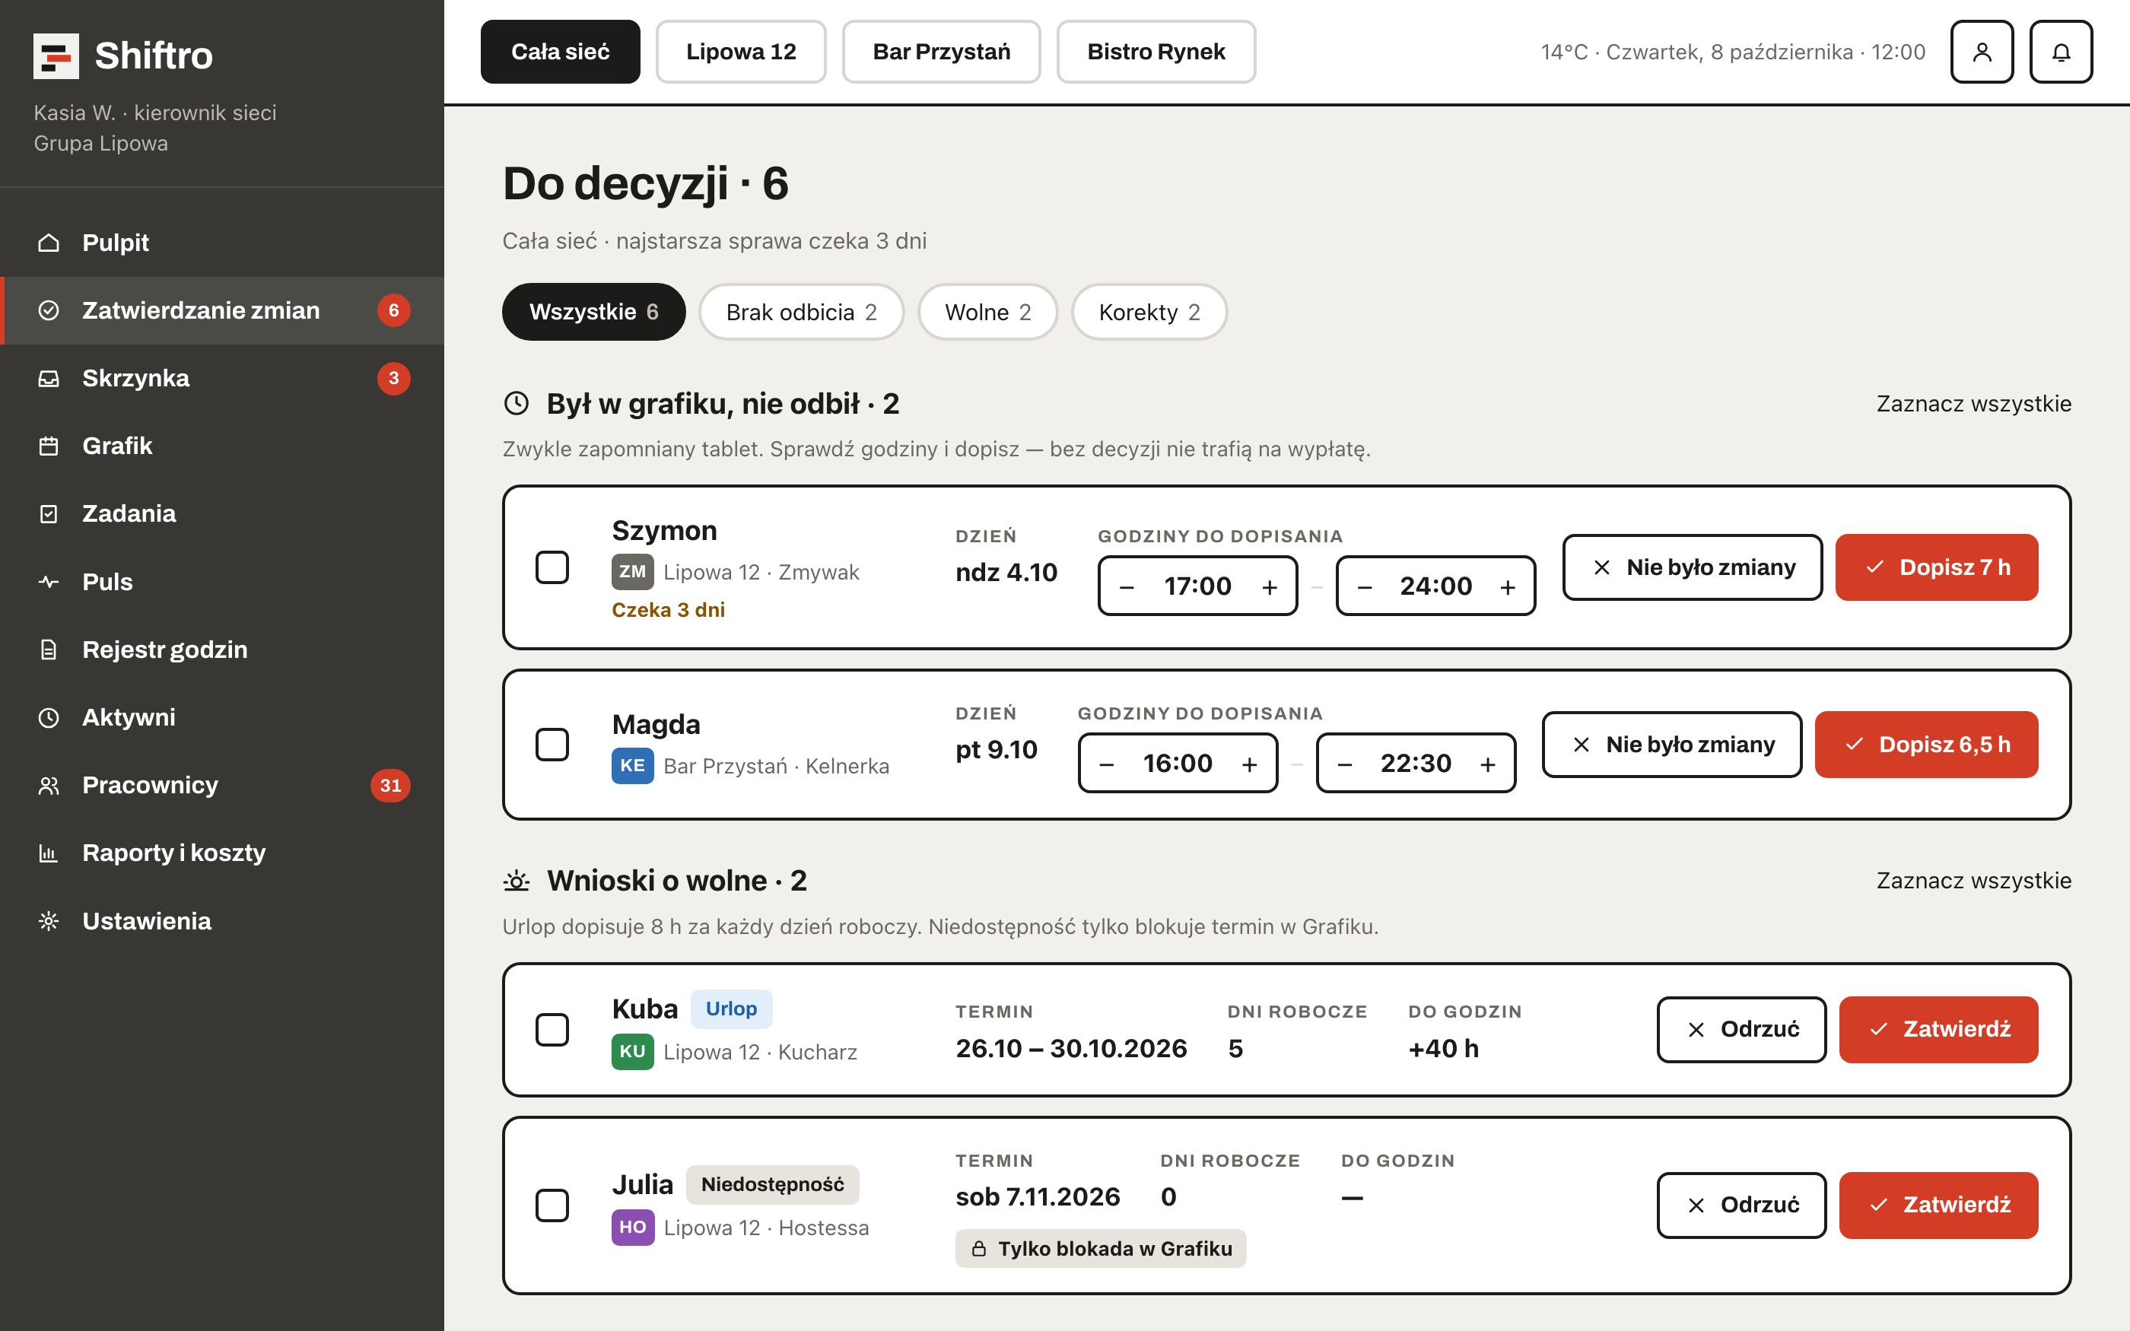Filter by Wolne 2
This screenshot has height=1331, width=2130.
[987, 312]
